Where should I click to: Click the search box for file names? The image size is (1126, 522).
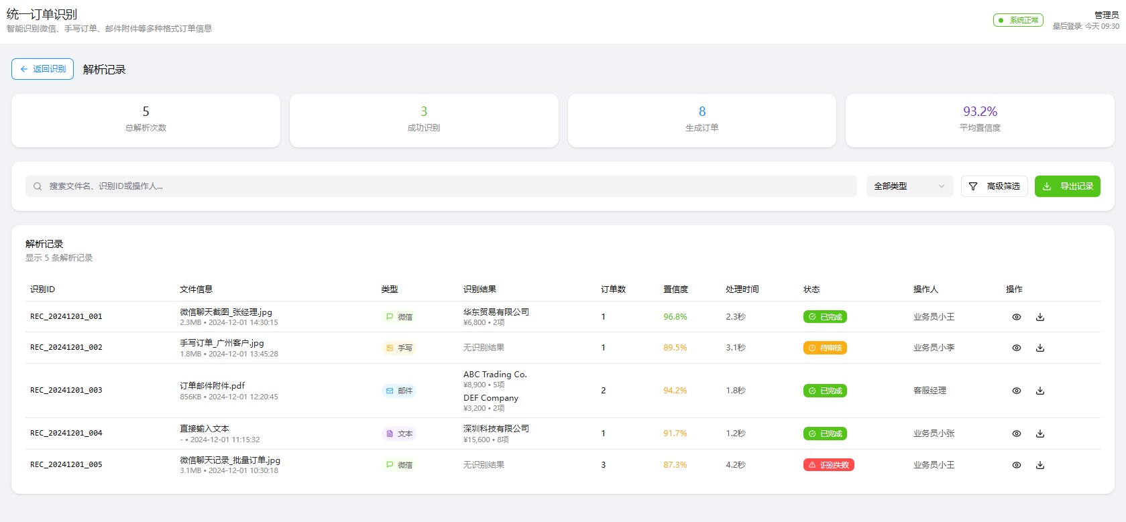441,186
